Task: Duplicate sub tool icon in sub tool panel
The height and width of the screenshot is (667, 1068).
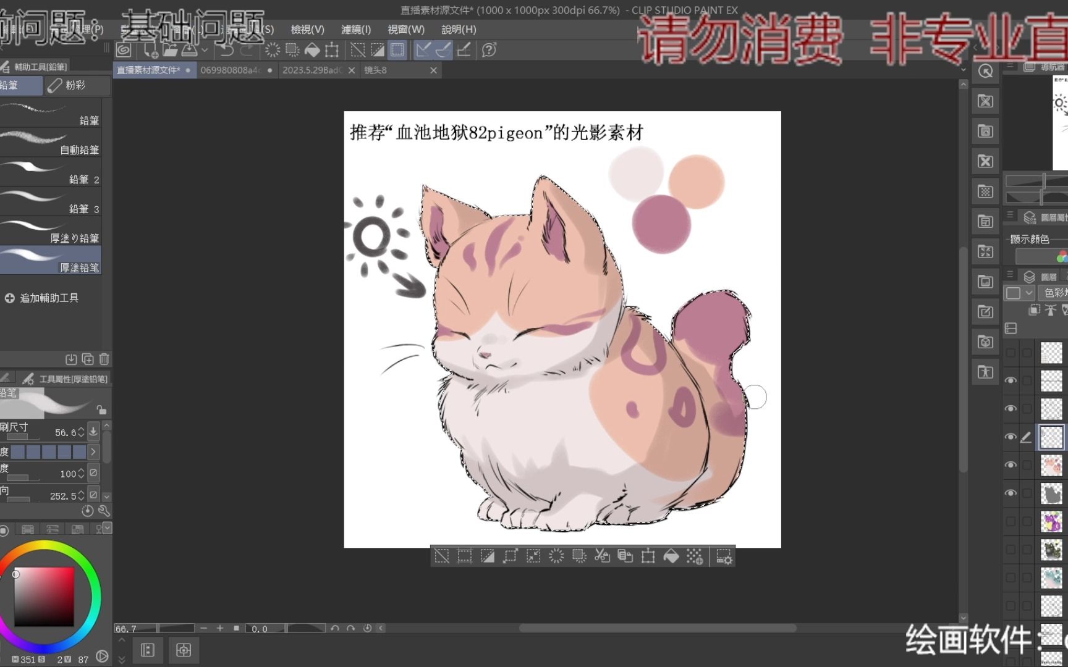Action: [88, 359]
